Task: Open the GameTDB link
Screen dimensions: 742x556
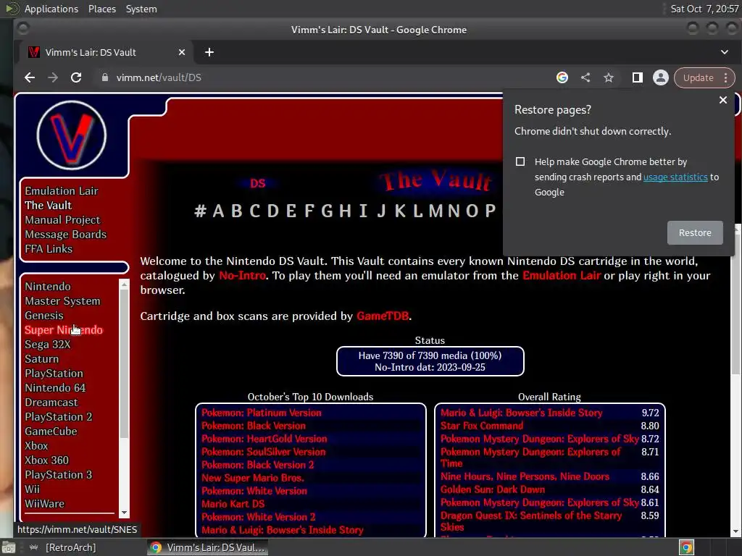Action: tap(383, 316)
